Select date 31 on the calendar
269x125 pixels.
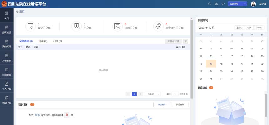click(211, 79)
